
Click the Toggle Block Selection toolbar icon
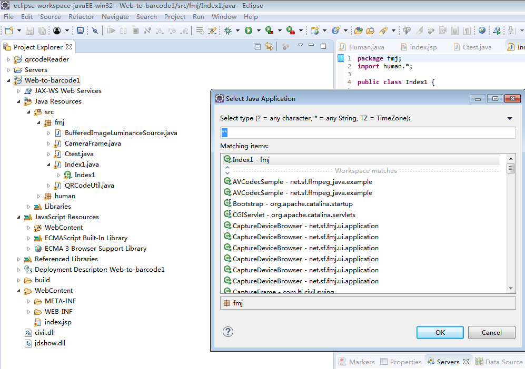(454, 30)
